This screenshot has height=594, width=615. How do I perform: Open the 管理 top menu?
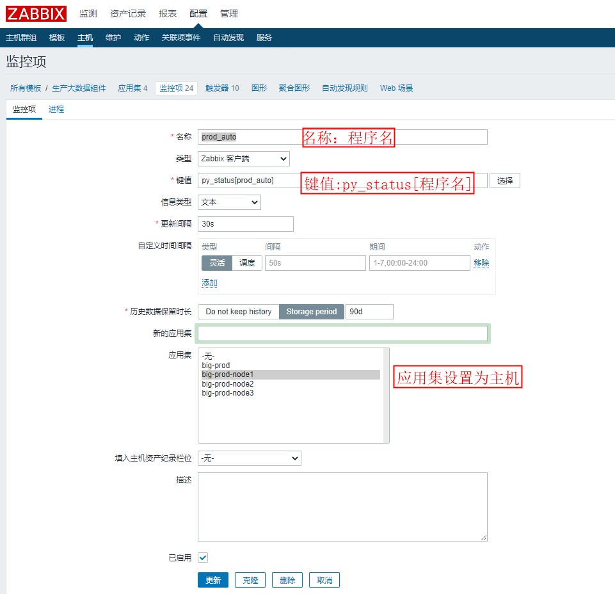229,13
